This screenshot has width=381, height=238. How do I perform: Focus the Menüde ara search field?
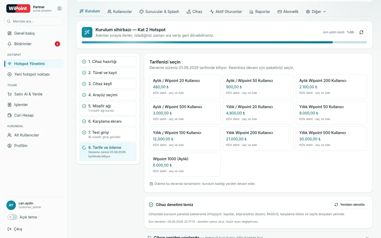tap(34, 21)
